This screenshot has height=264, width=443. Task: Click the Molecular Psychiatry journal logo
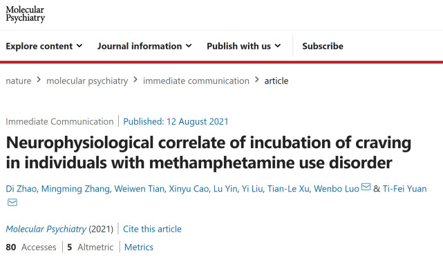(25, 14)
